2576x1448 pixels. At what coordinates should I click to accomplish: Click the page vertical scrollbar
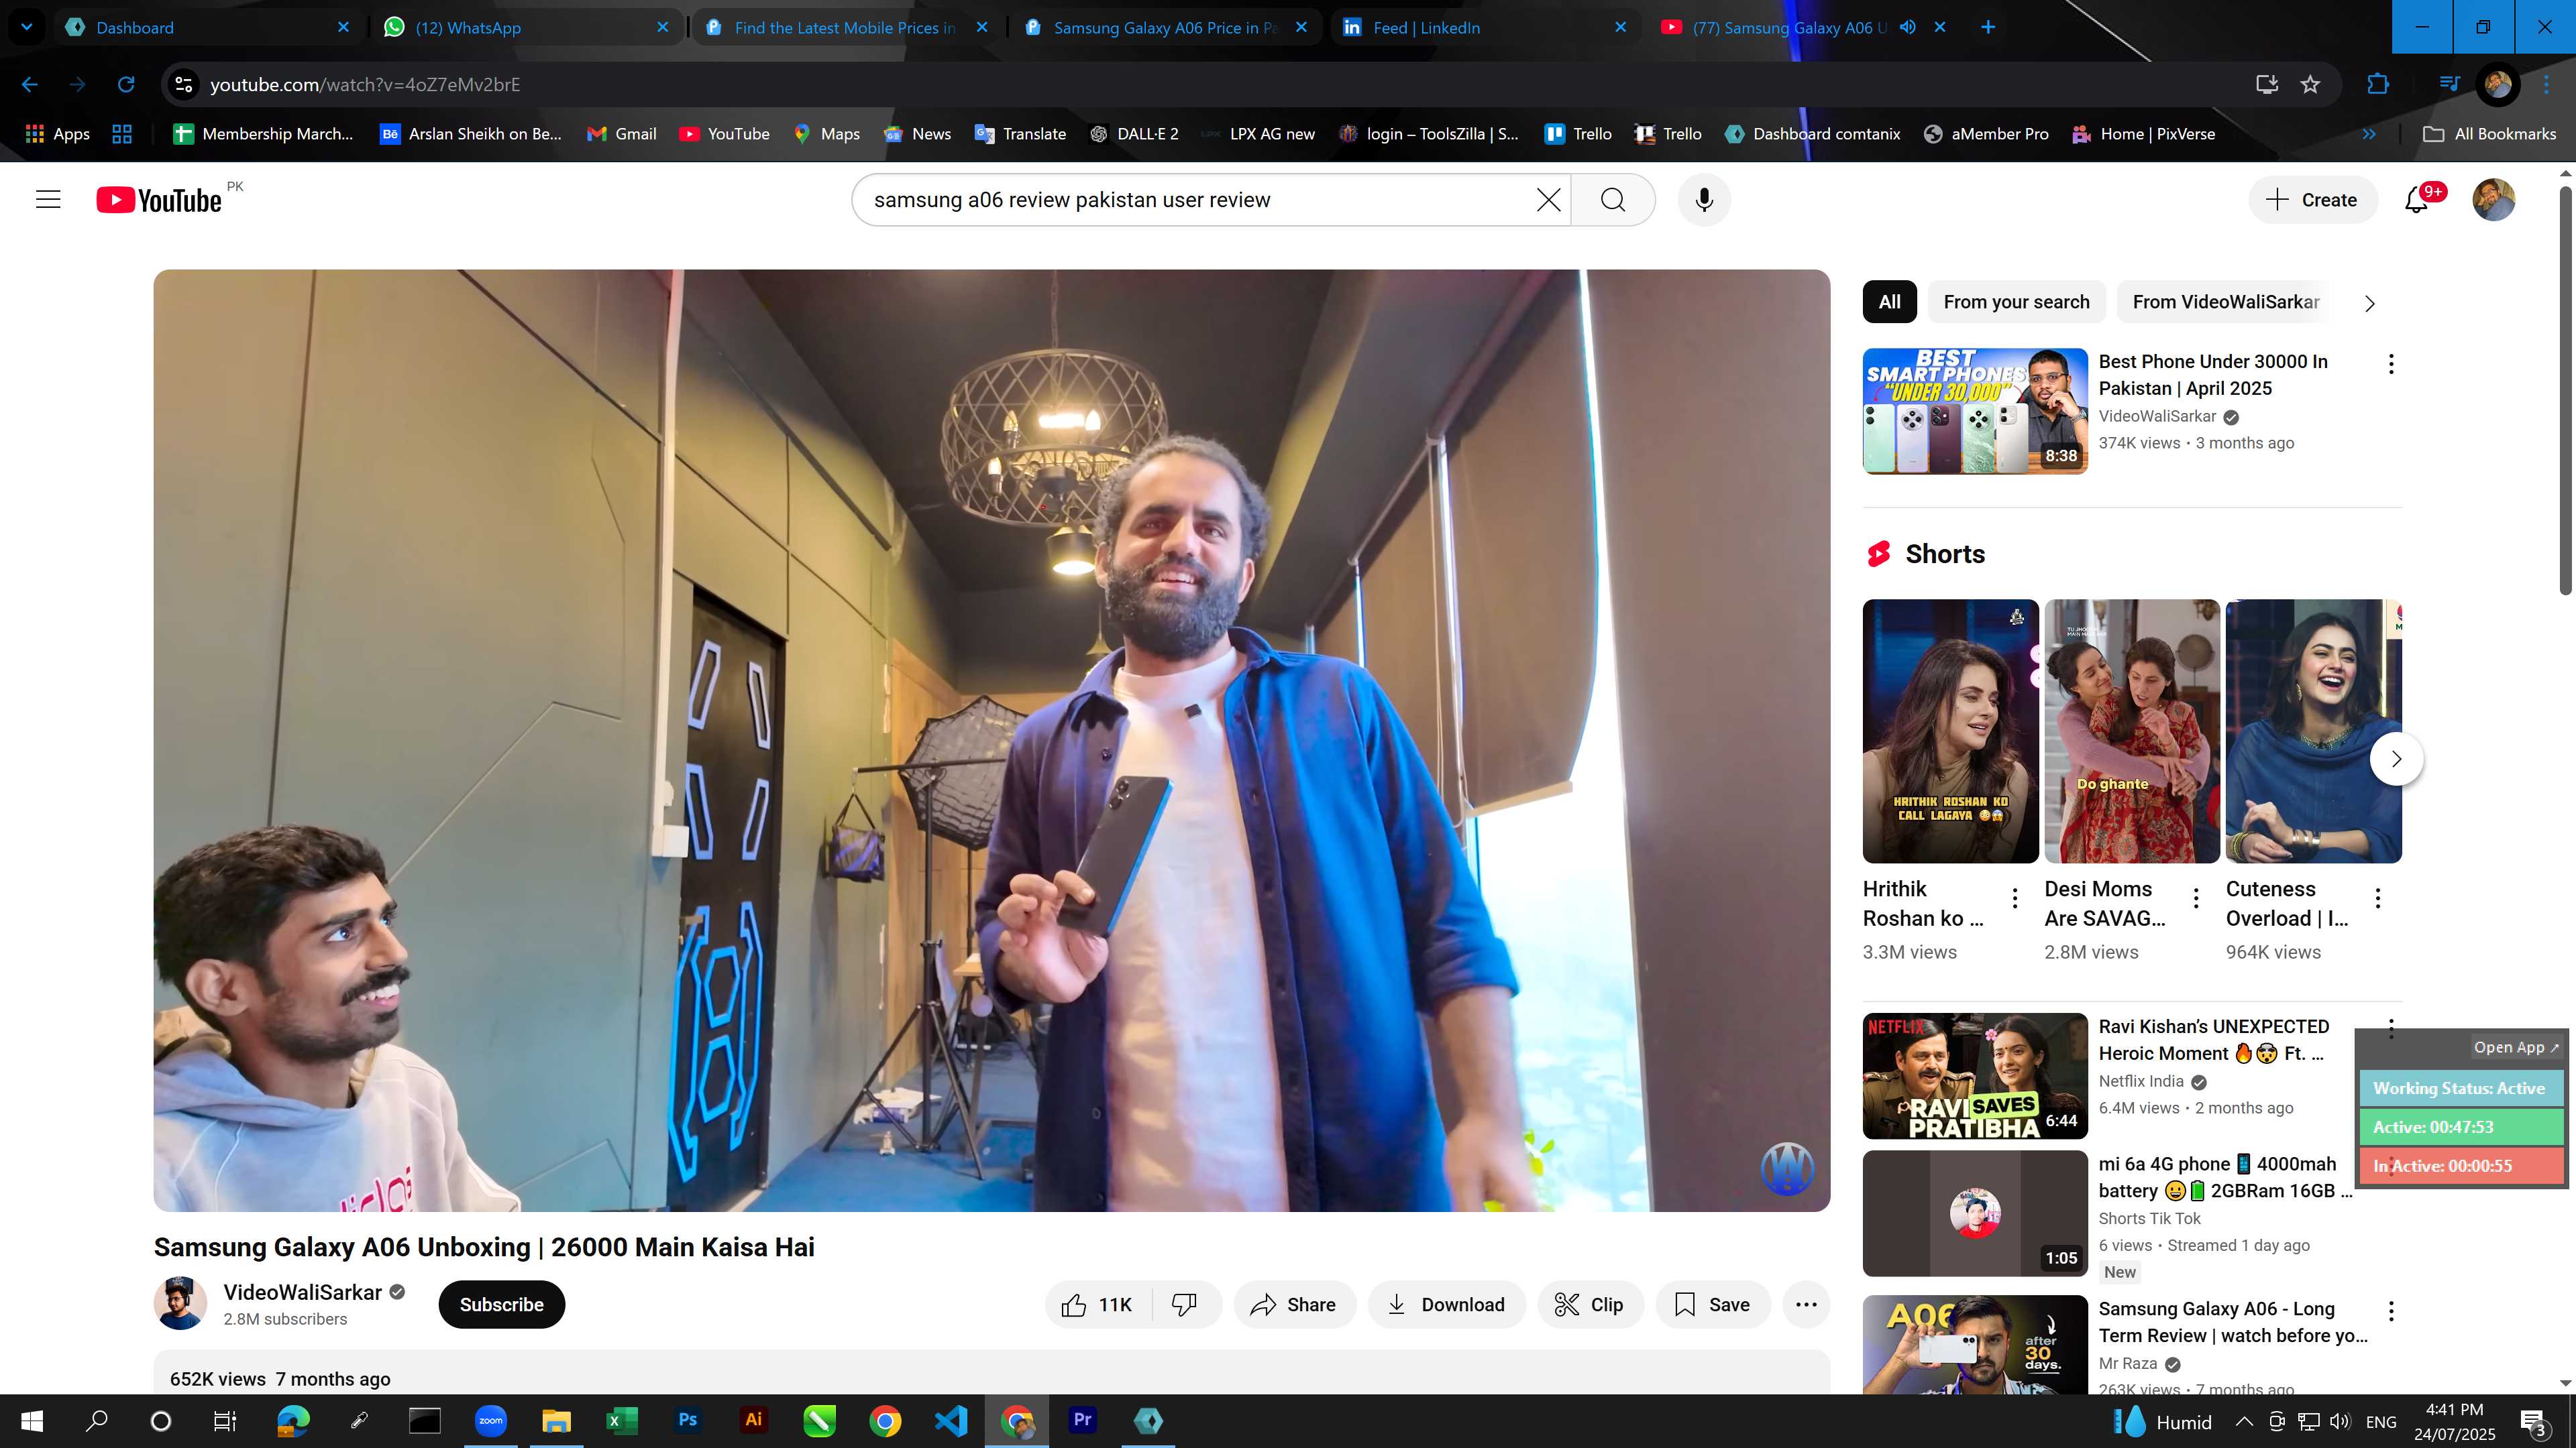click(x=2565, y=389)
